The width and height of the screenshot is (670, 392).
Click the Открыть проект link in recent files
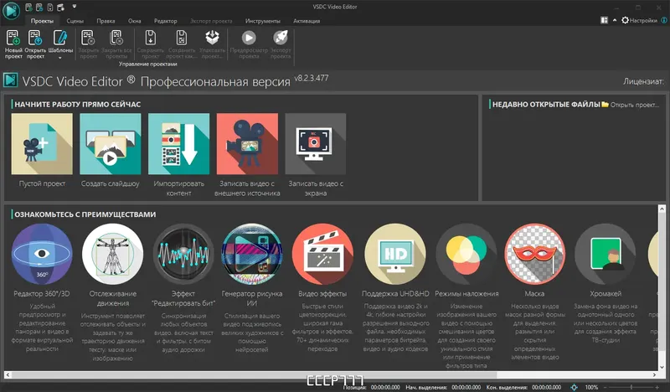tap(631, 105)
